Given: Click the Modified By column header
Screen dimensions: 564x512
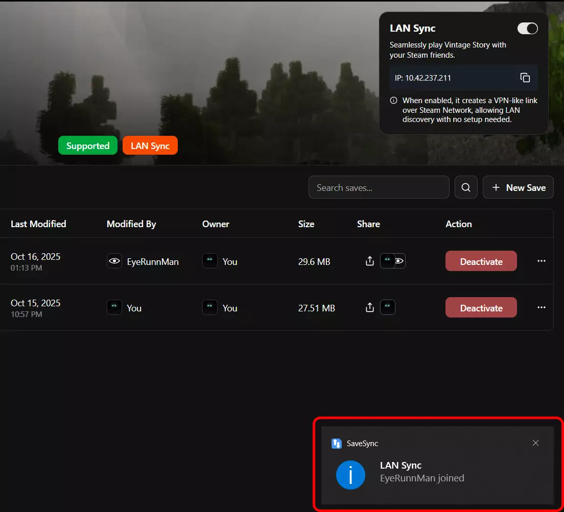Looking at the screenshot, I should [x=131, y=224].
